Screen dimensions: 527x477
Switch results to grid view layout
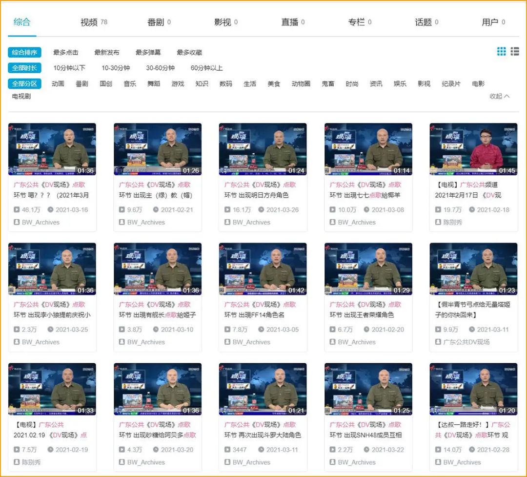click(x=501, y=51)
